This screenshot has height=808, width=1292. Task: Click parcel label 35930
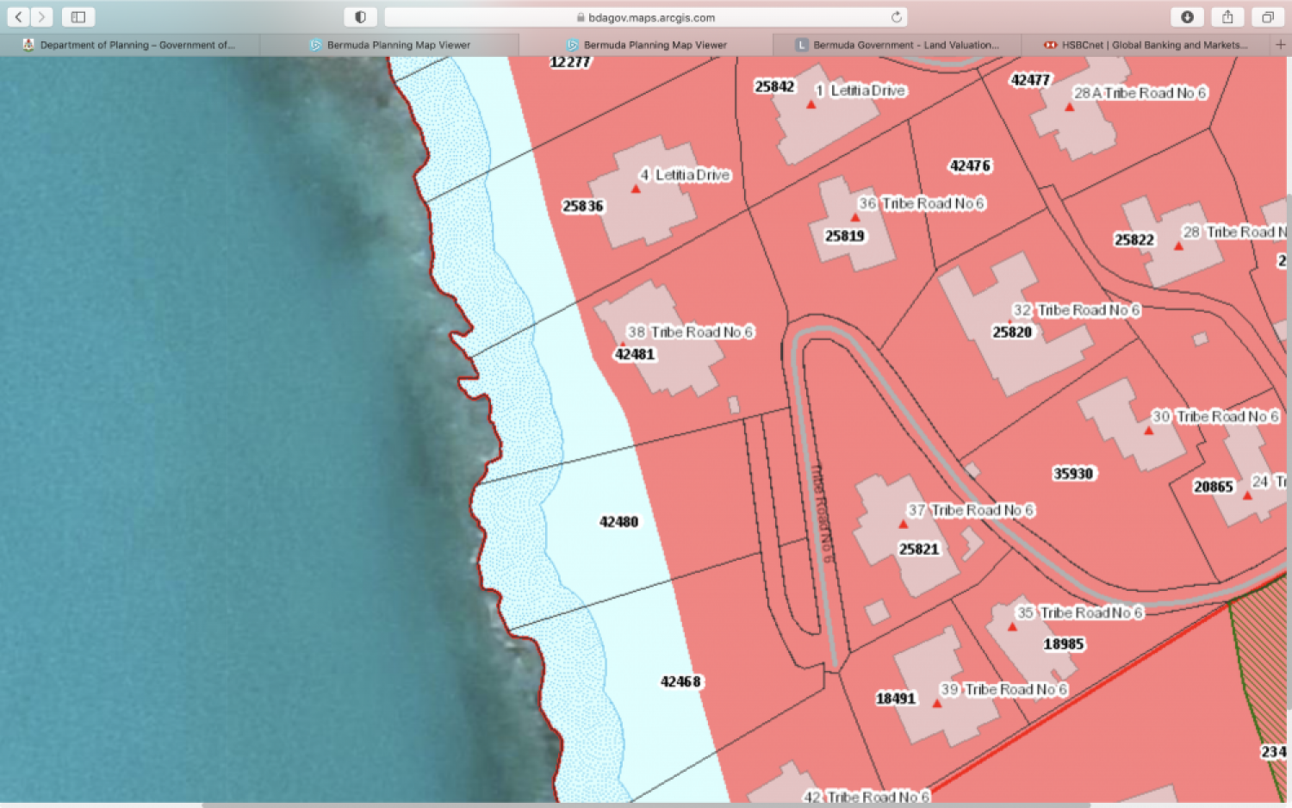click(x=1073, y=473)
